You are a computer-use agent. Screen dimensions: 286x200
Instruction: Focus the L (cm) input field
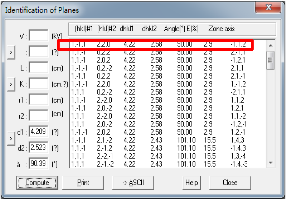click(x=38, y=67)
